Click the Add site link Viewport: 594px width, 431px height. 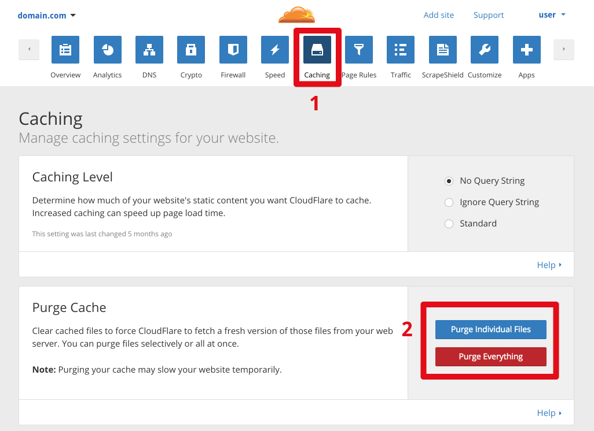439,15
